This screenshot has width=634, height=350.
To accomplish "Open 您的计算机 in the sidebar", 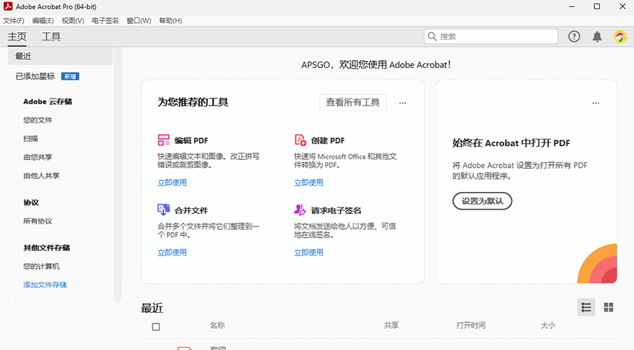I will 41,266.
